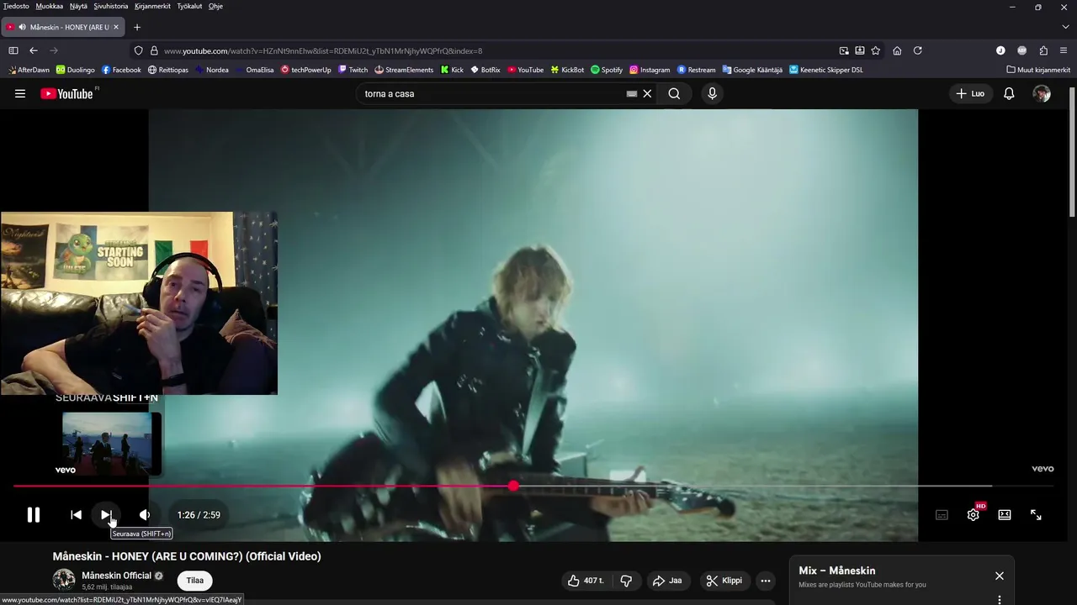The width and height of the screenshot is (1077, 605).
Task: Toggle the browser sidebar
Action: pyautogui.click(x=13, y=50)
